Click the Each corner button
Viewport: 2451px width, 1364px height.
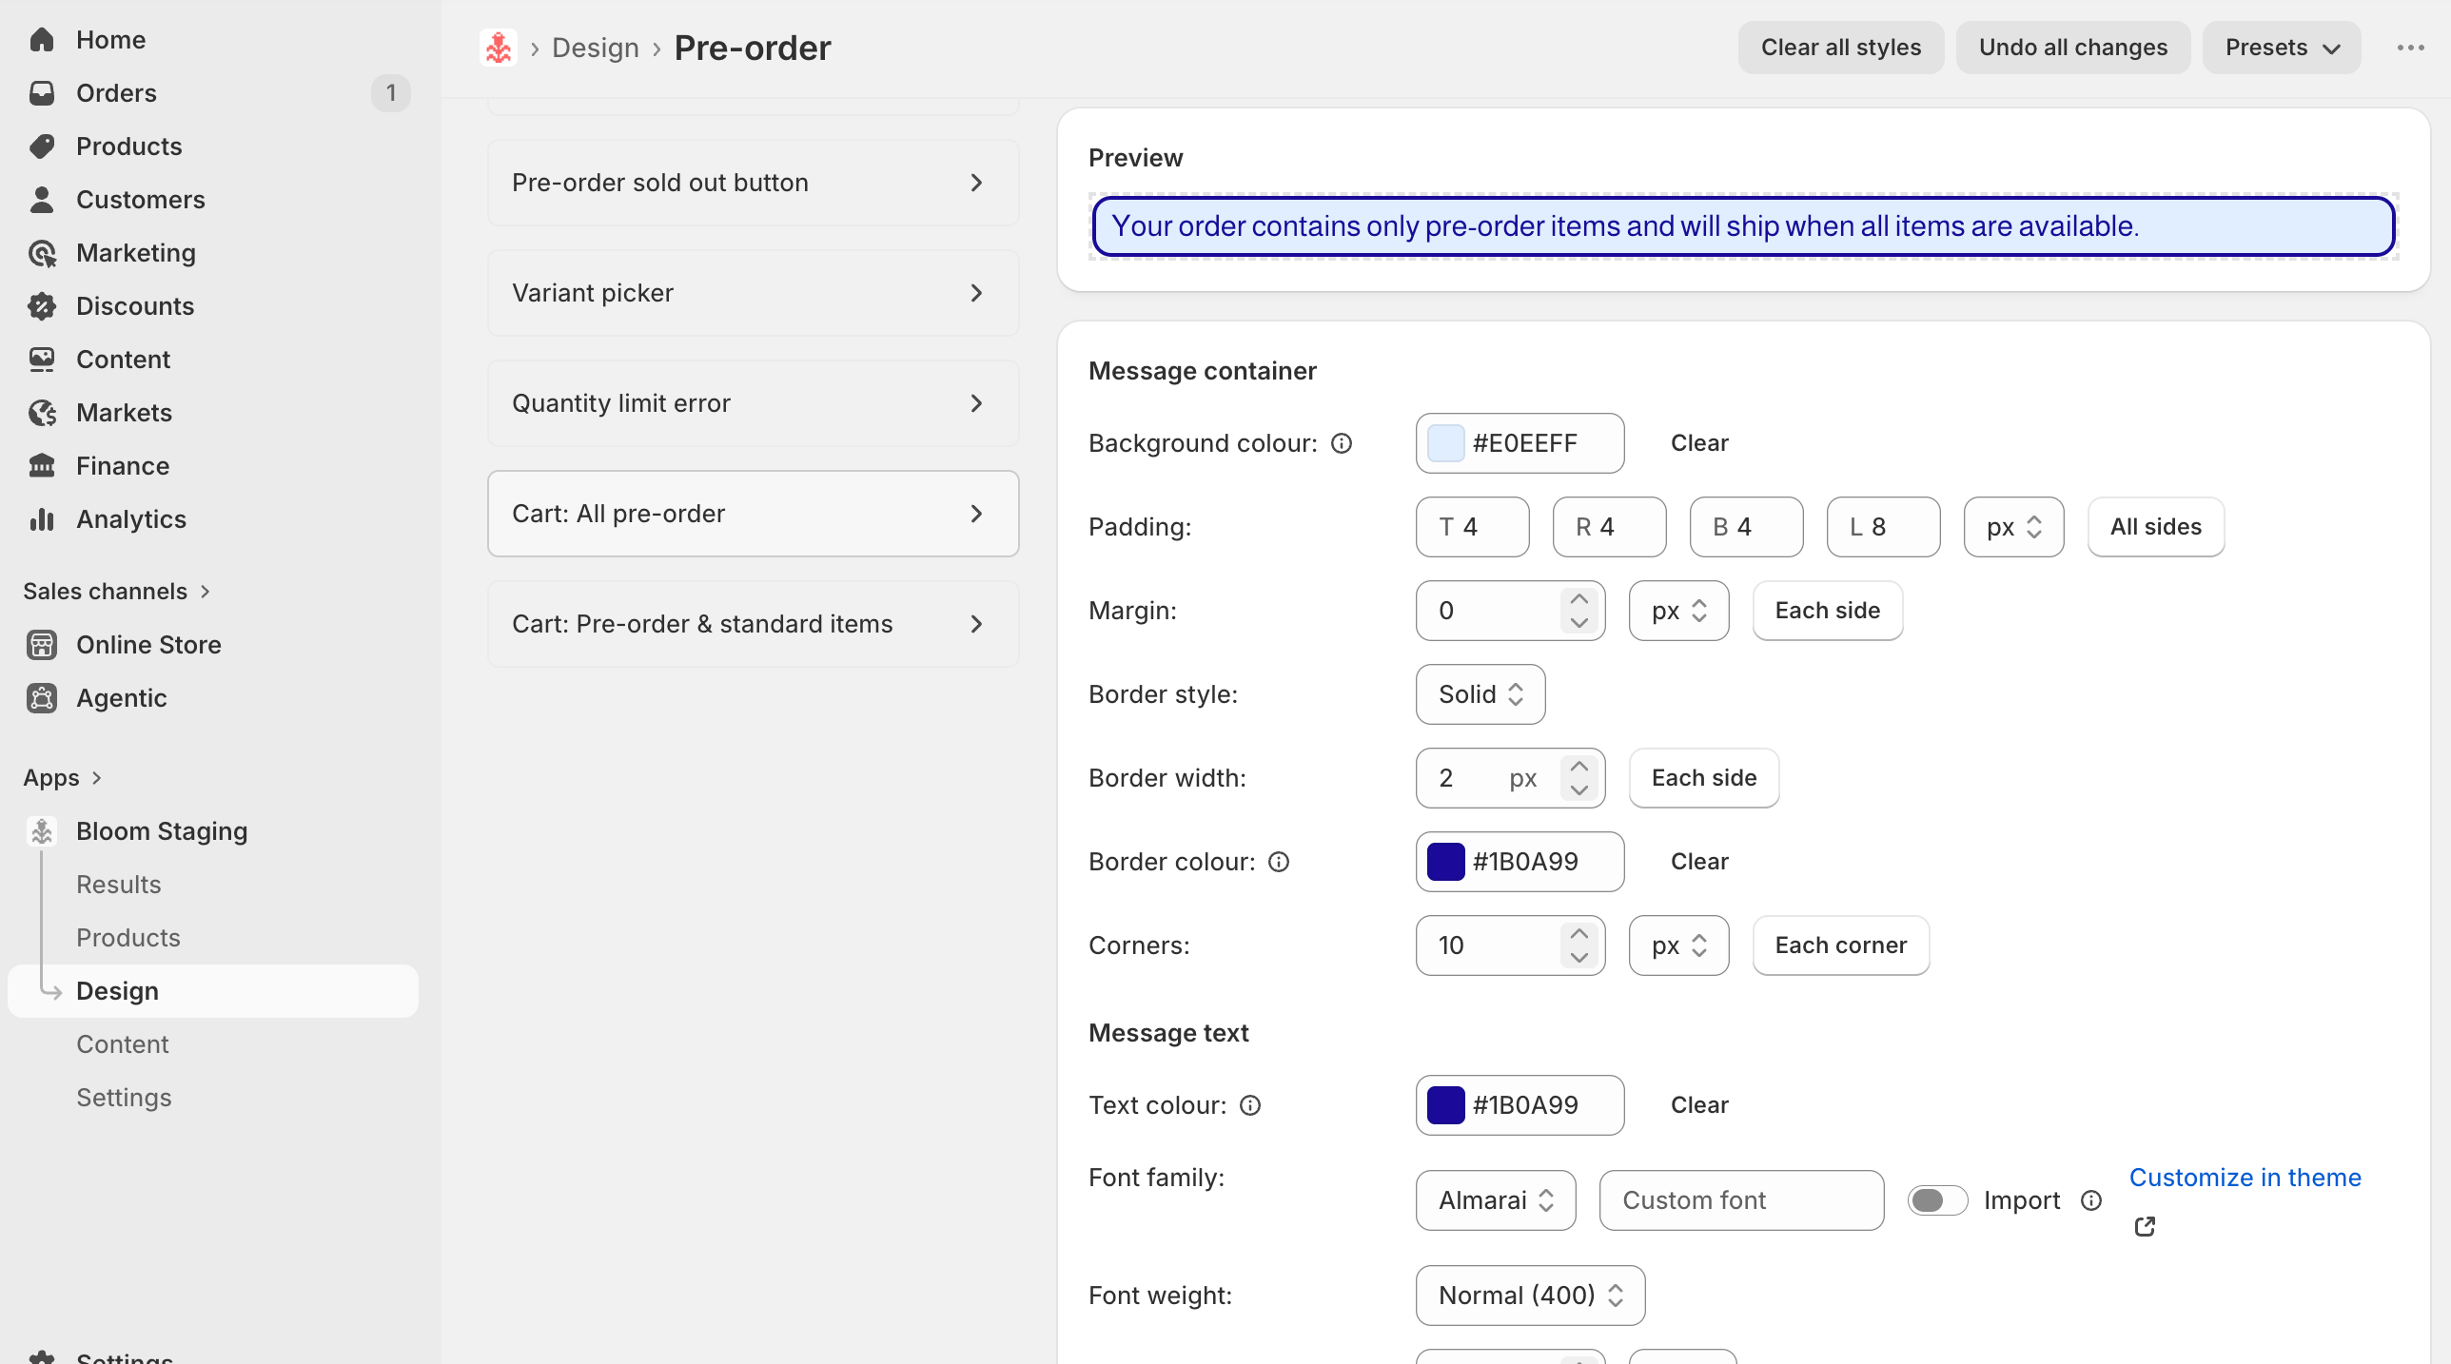click(1841, 945)
